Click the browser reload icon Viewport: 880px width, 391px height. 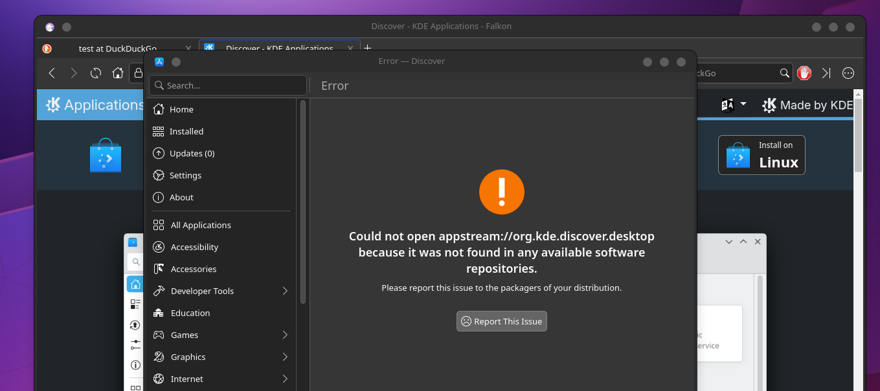coord(96,73)
